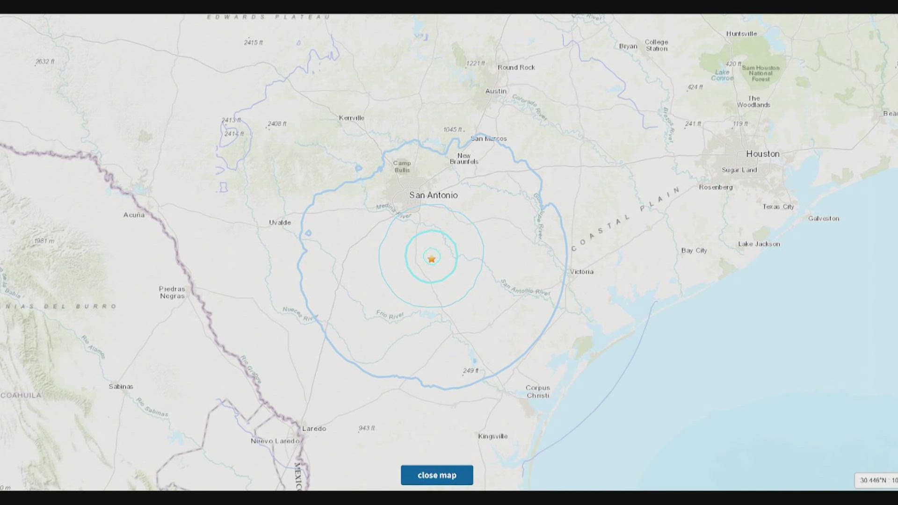Click the New Braunfels label
The image size is (898, 505).
pos(464,159)
